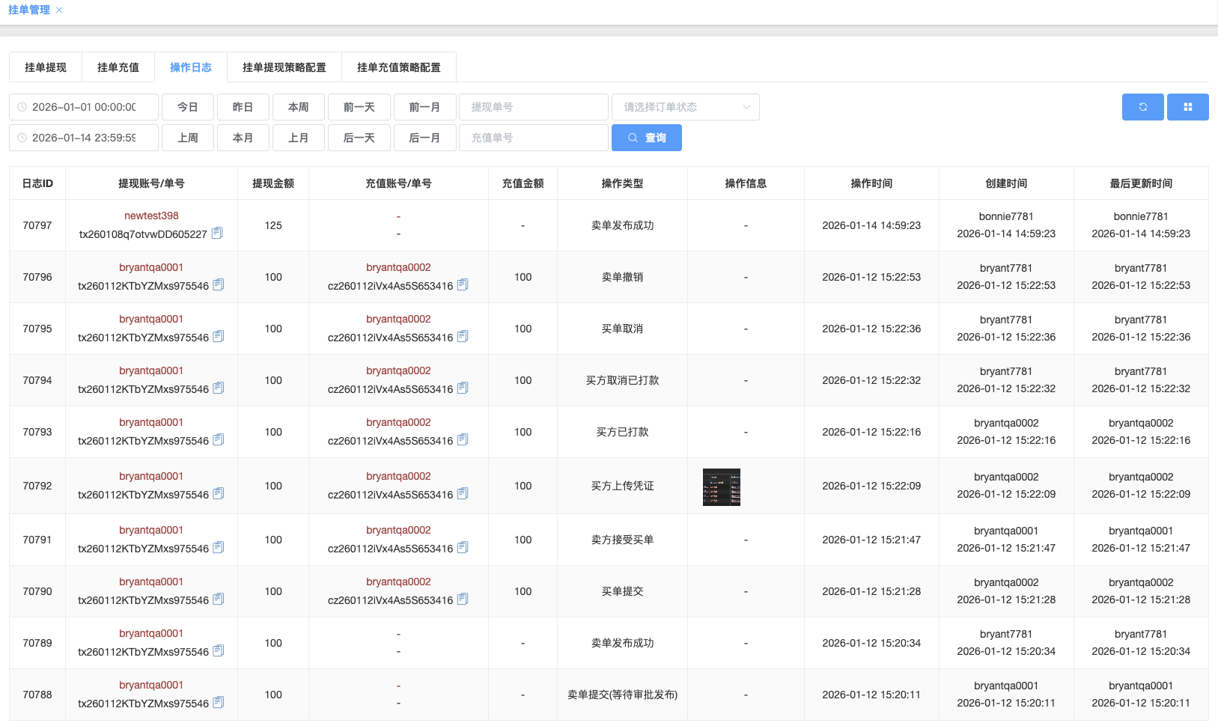Open the 请选择订单状态 dropdown
This screenshot has width=1218, height=723.
click(685, 107)
